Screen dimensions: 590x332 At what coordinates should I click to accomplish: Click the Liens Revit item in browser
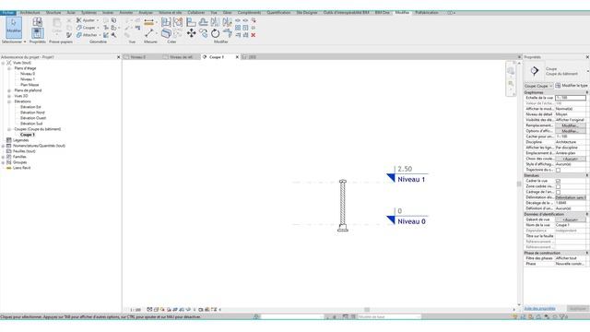point(21,168)
